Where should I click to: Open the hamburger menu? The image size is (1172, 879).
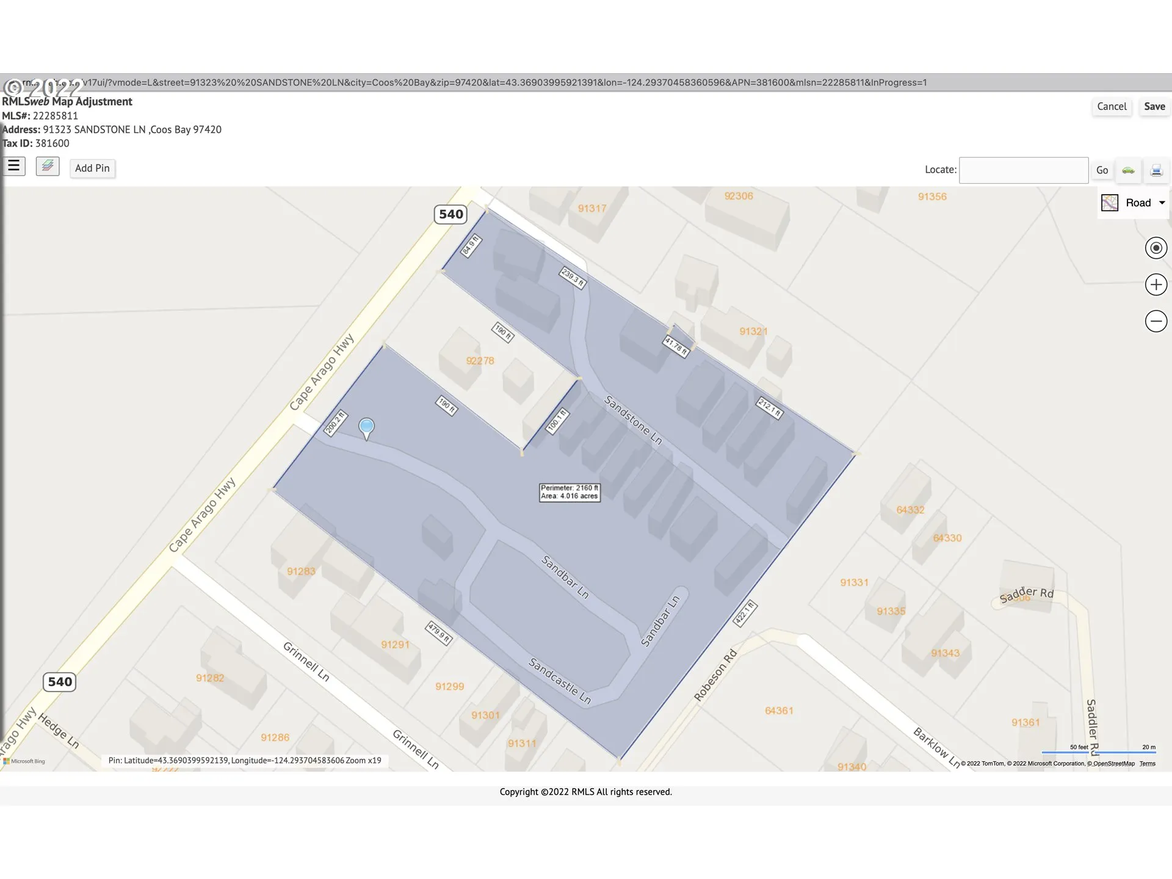[13, 166]
